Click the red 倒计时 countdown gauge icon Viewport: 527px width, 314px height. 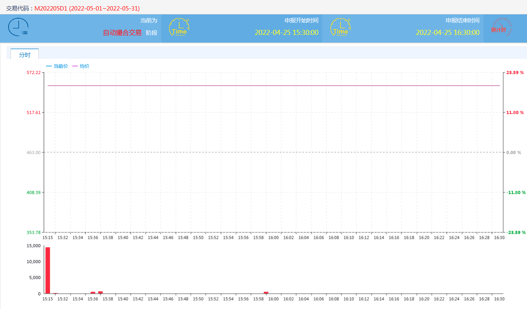(x=501, y=28)
